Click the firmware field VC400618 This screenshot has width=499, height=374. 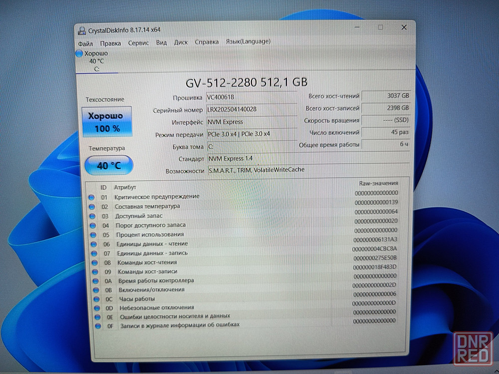[251, 97]
